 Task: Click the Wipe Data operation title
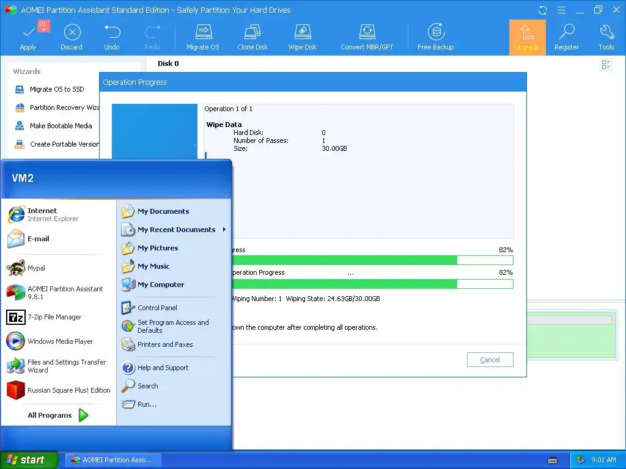click(224, 125)
